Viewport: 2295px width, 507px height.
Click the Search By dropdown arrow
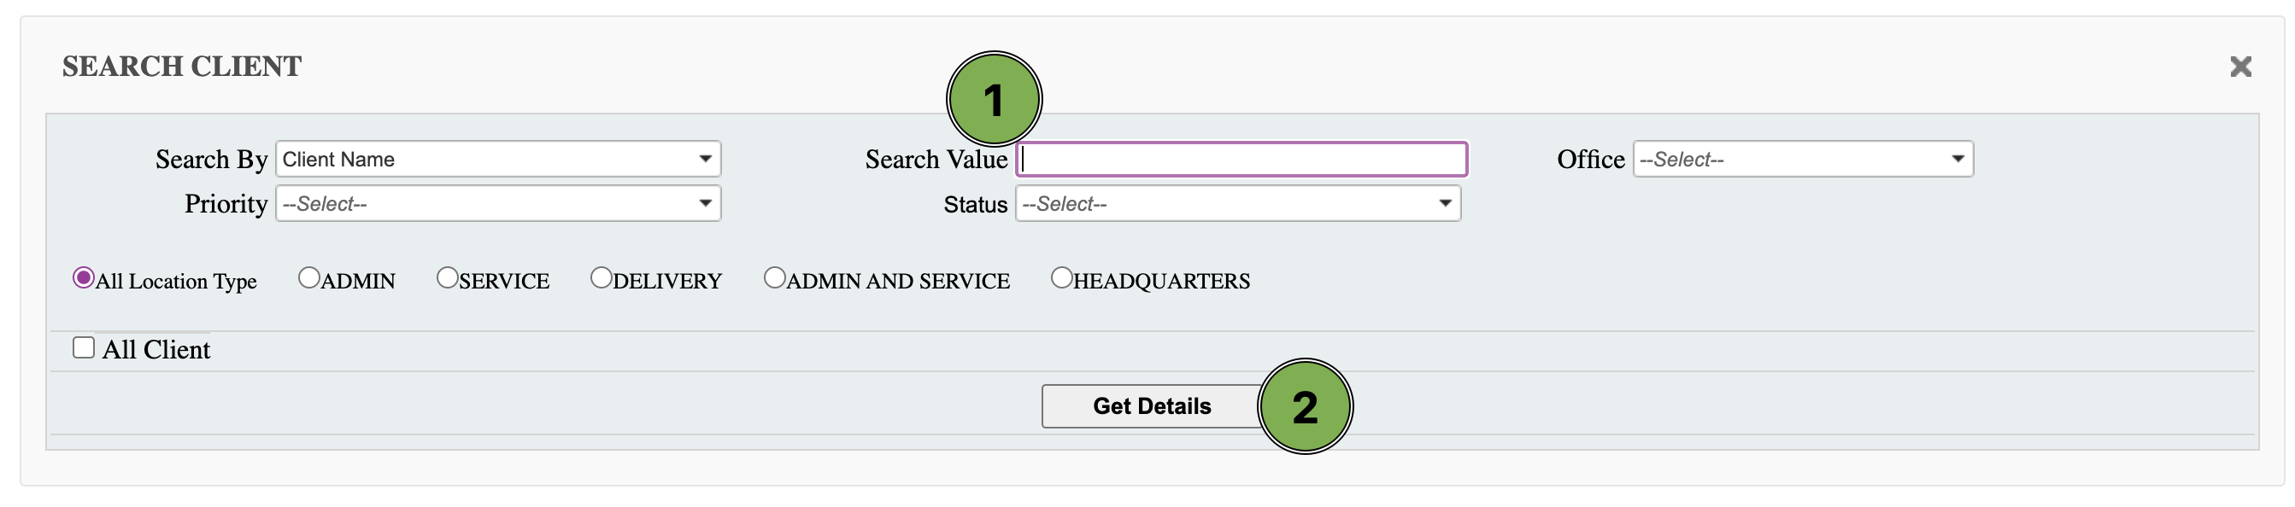tap(705, 160)
